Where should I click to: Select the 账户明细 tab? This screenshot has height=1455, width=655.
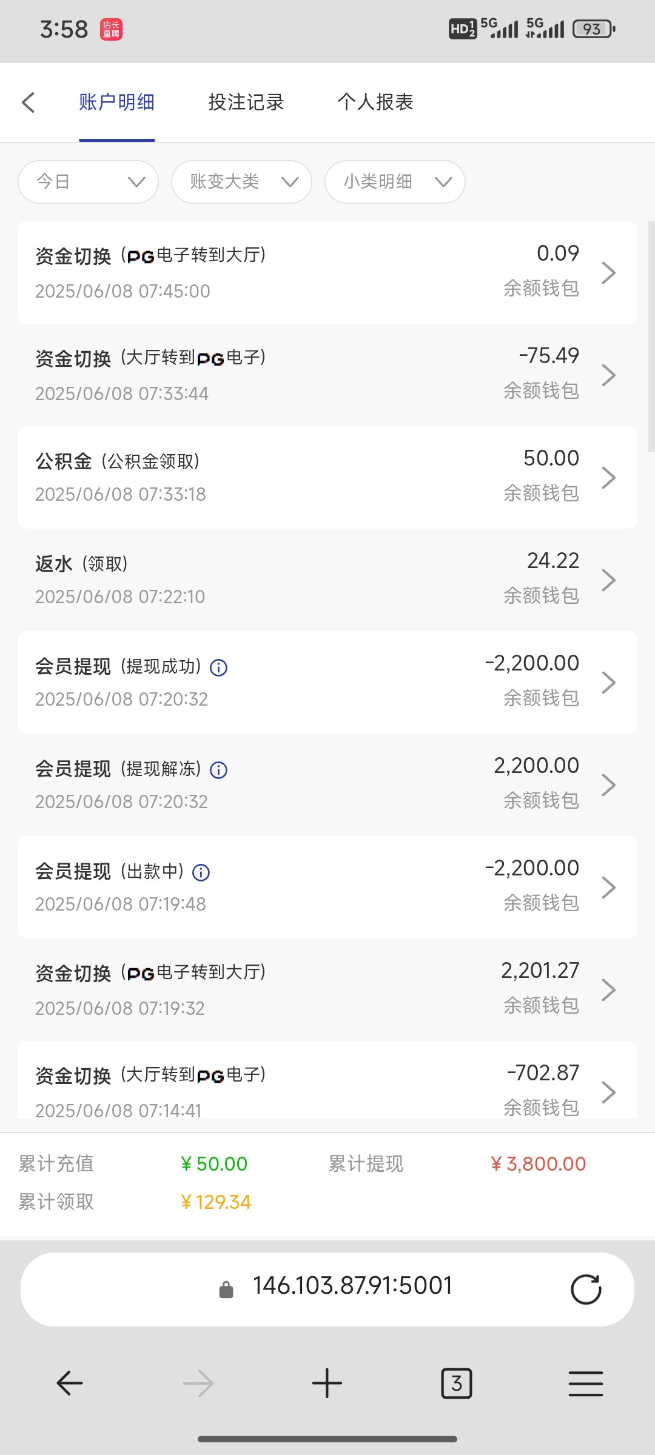pyautogui.click(x=116, y=102)
